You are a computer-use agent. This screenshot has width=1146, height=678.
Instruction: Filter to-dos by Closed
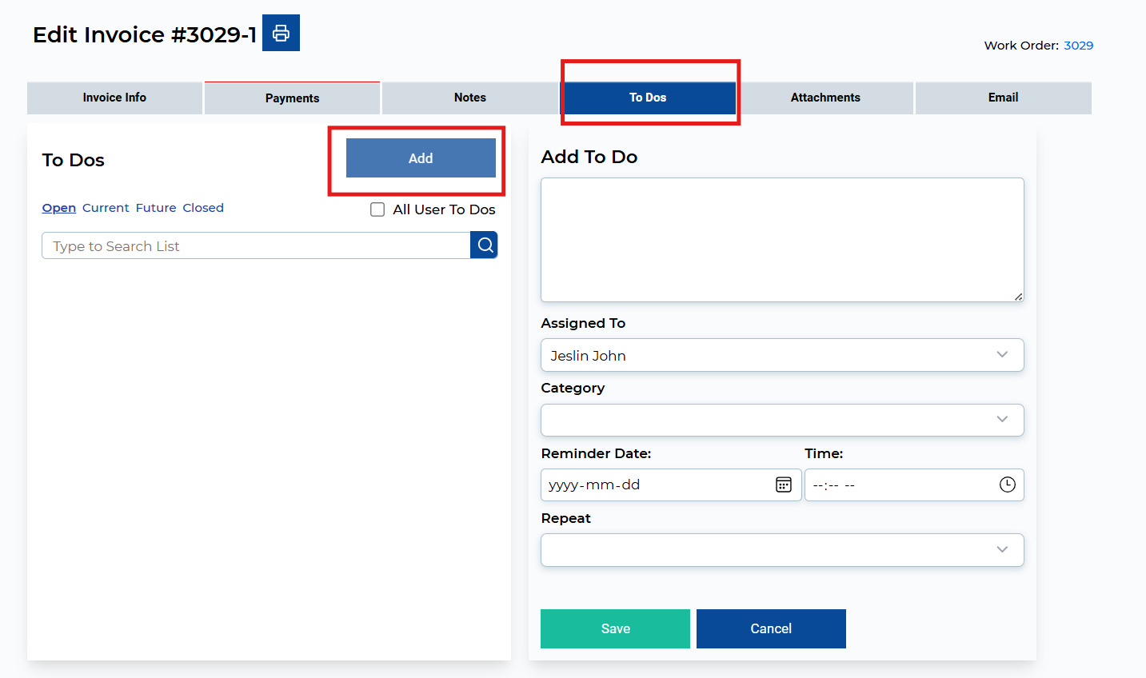click(203, 208)
